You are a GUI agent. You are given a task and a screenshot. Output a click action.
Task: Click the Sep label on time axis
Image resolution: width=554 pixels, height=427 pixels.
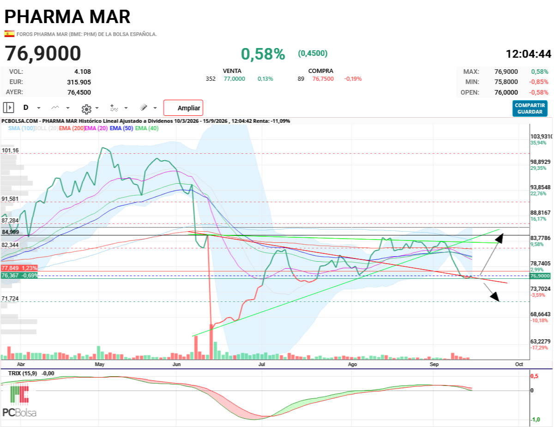point(434,364)
